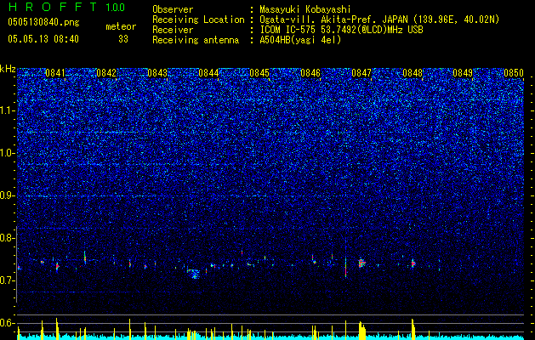Click the meteor count value 33
535x340 pixels.
[123, 39]
